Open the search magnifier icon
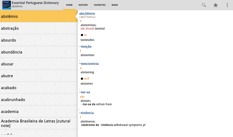The width and height of the screenshot is (233, 137). (204, 5)
